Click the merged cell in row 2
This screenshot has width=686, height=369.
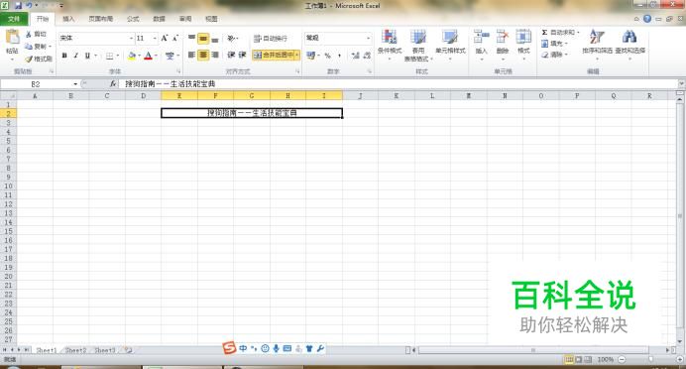(x=252, y=113)
